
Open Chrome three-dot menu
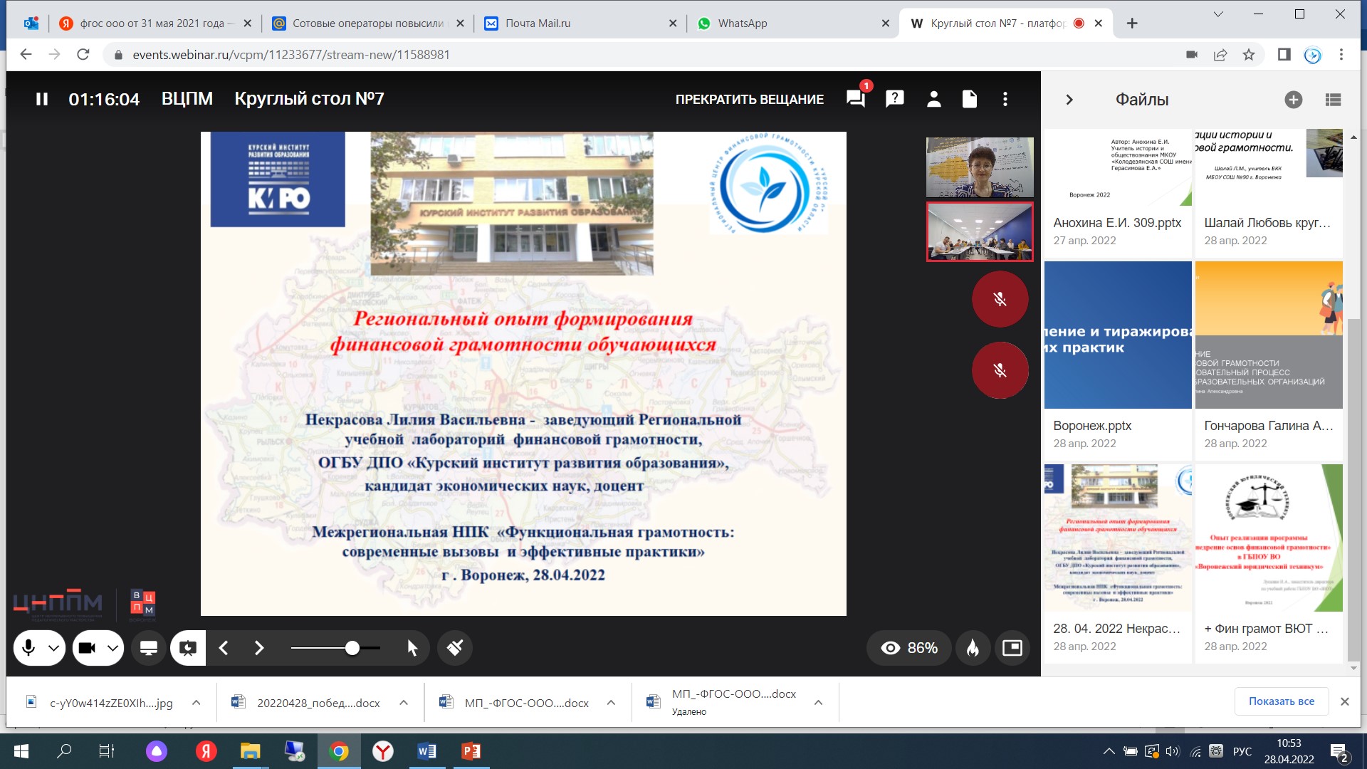coord(1341,55)
